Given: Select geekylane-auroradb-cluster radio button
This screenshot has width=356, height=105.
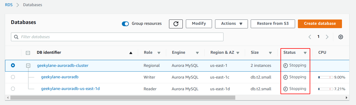Looking at the screenshot, I should [x=13, y=65].
